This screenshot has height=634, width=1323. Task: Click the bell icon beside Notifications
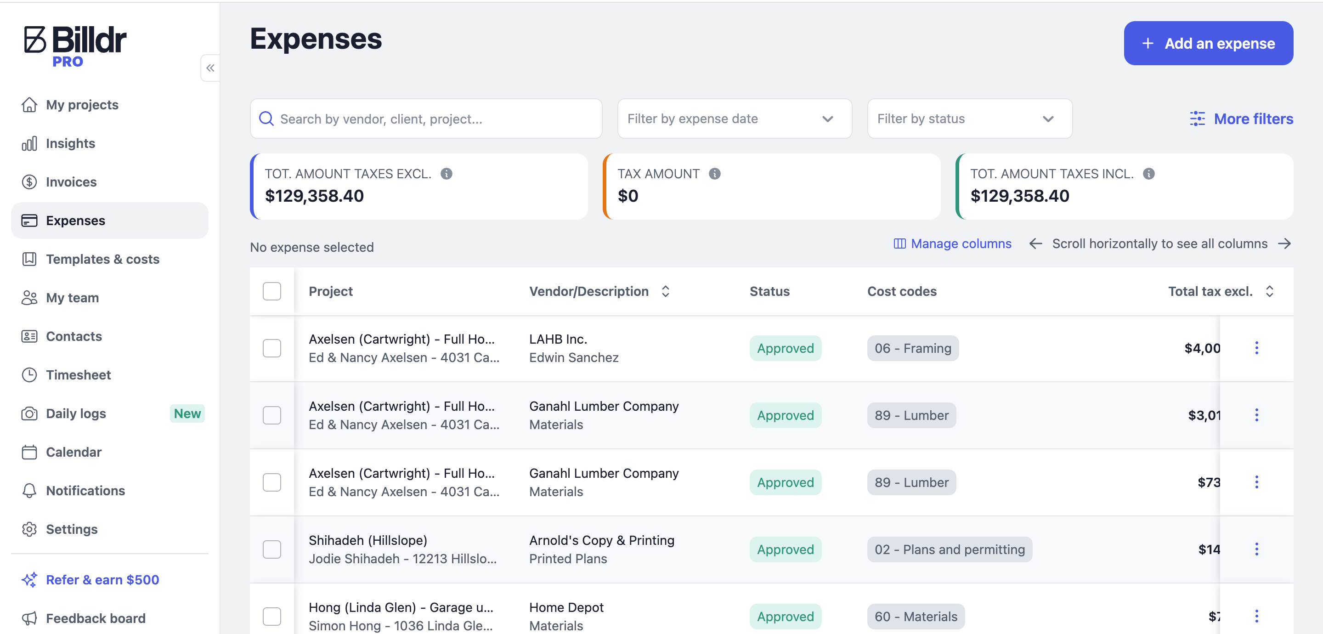click(29, 491)
